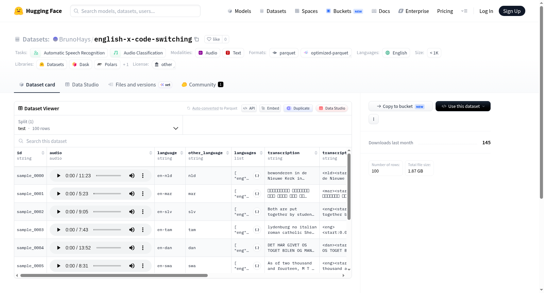544x293 pixels.
Task: Play audio for sample_0000
Action: pyautogui.click(x=58, y=176)
